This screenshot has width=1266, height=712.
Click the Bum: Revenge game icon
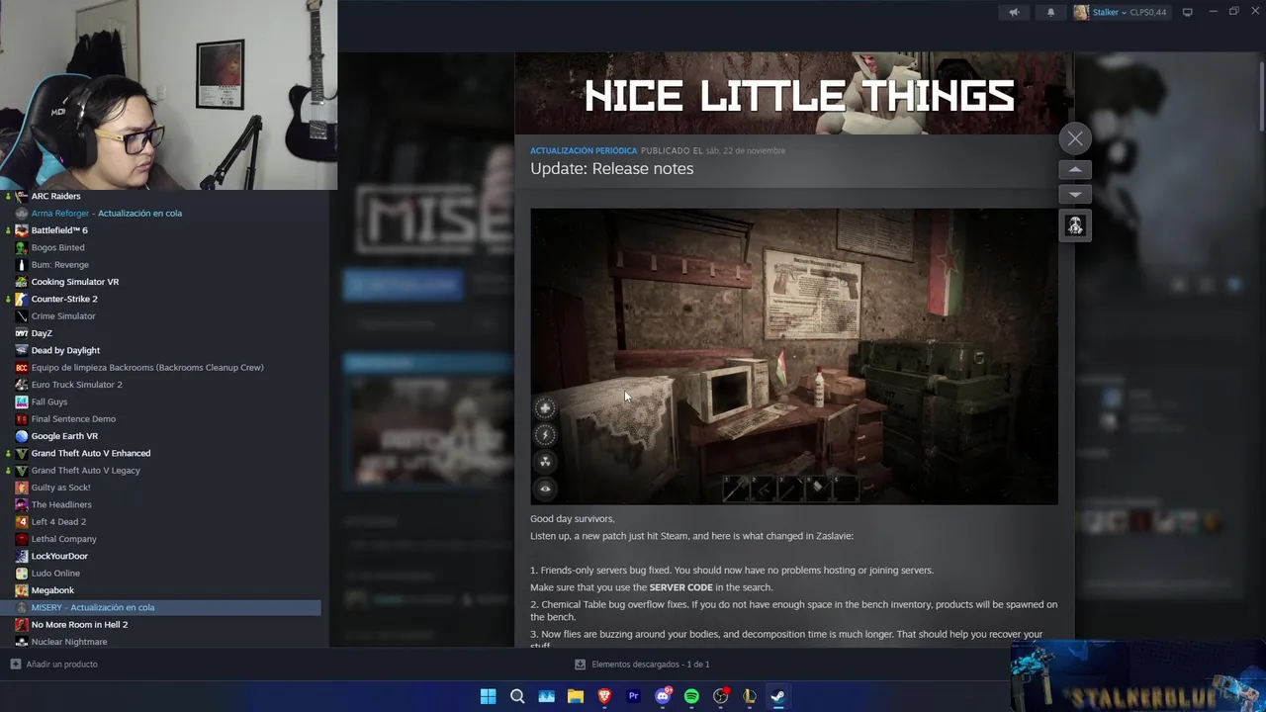(22, 264)
